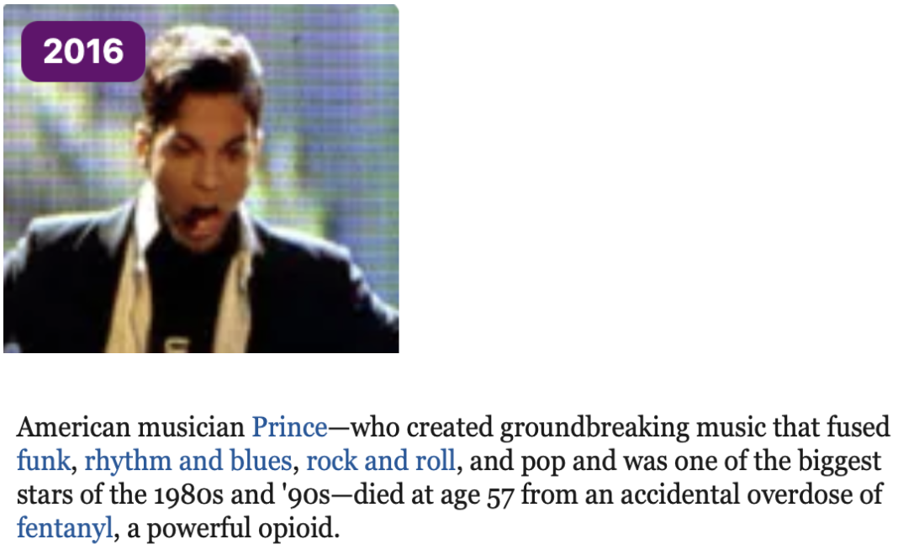Click the purple 2016 year badge
Screen dimensions: 898x555
point(83,51)
